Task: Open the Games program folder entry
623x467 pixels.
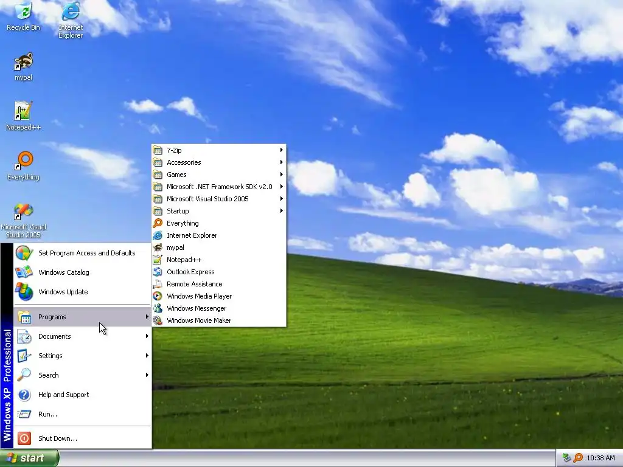Action: [219, 175]
